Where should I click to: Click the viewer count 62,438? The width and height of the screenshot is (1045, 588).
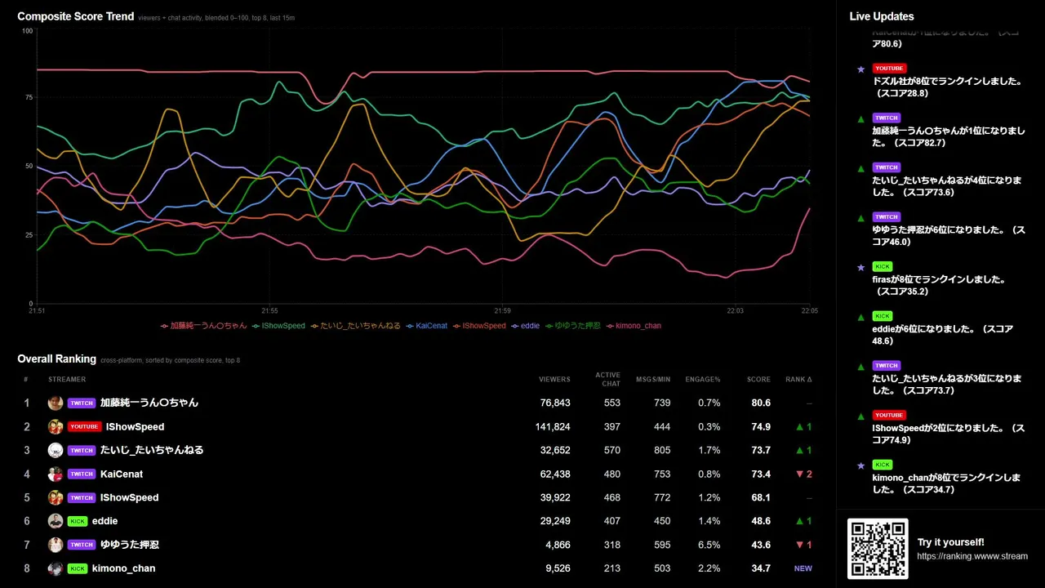[x=555, y=474]
